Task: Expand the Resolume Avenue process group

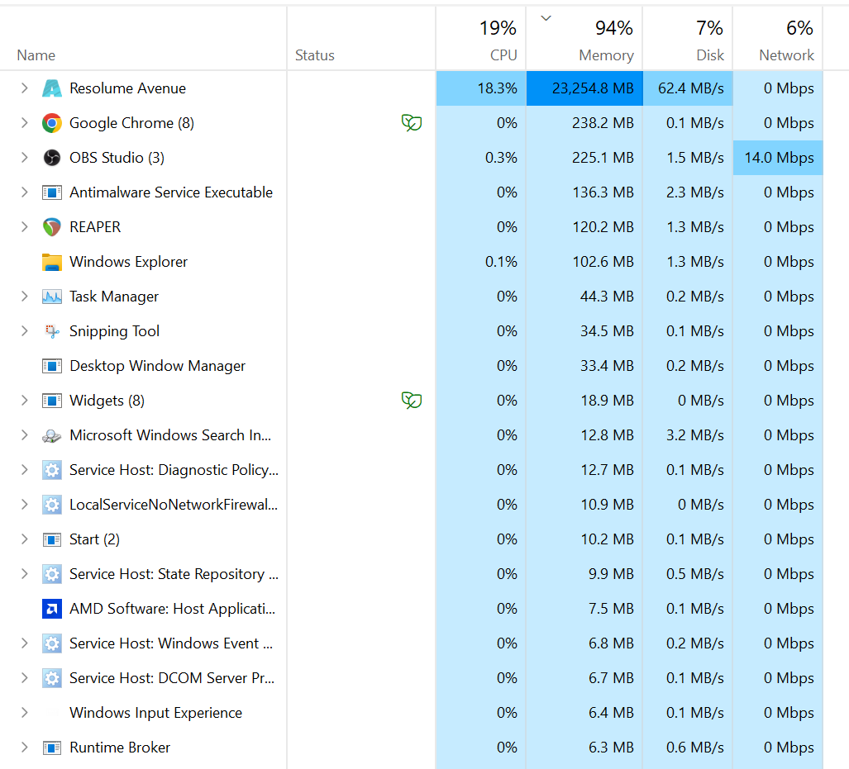Action: (x=24, y=88)
